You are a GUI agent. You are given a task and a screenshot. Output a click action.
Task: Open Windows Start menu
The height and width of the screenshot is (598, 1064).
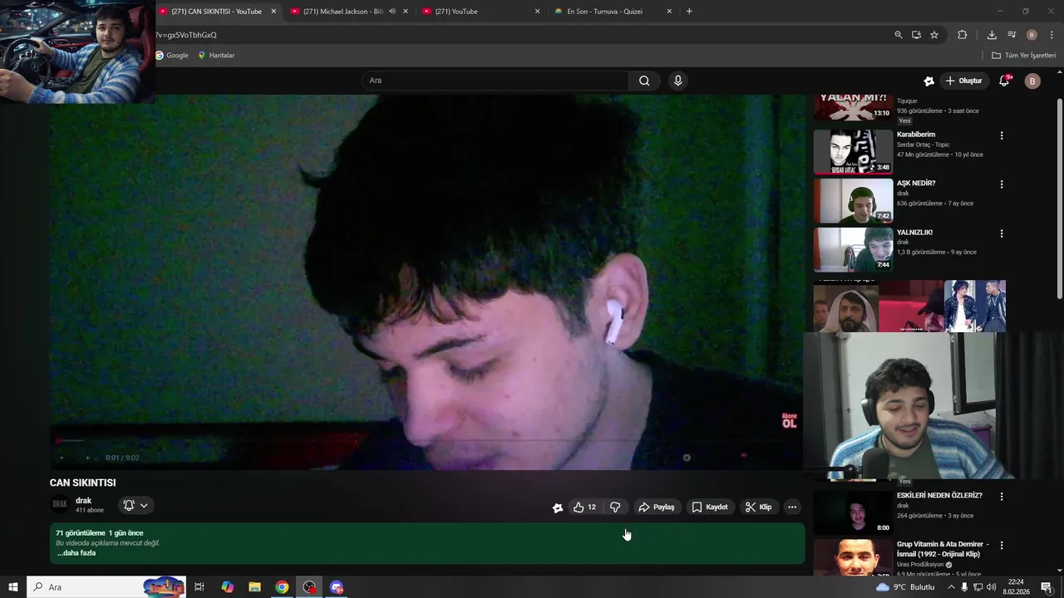point(12,587)
